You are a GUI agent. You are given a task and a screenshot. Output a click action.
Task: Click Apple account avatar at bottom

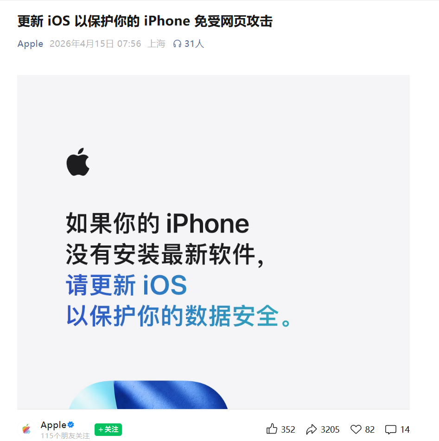click(26, 429)
